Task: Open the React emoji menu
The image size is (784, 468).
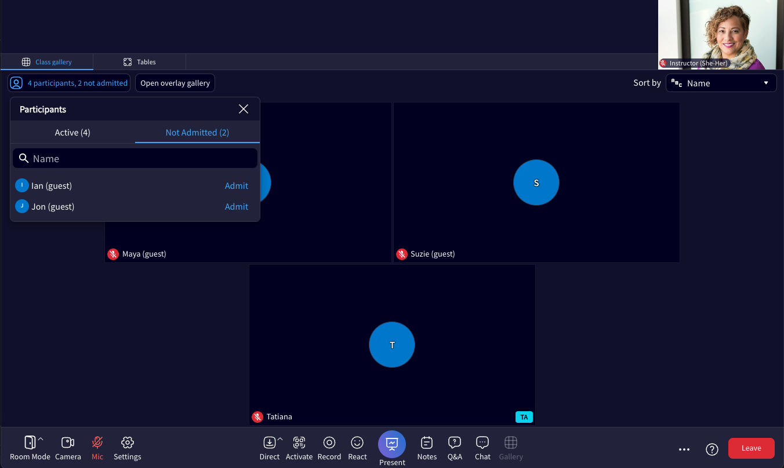Action: (357, 443)
